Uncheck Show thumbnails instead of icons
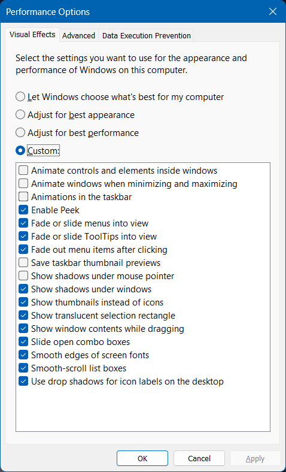 [x=23, y=302]
